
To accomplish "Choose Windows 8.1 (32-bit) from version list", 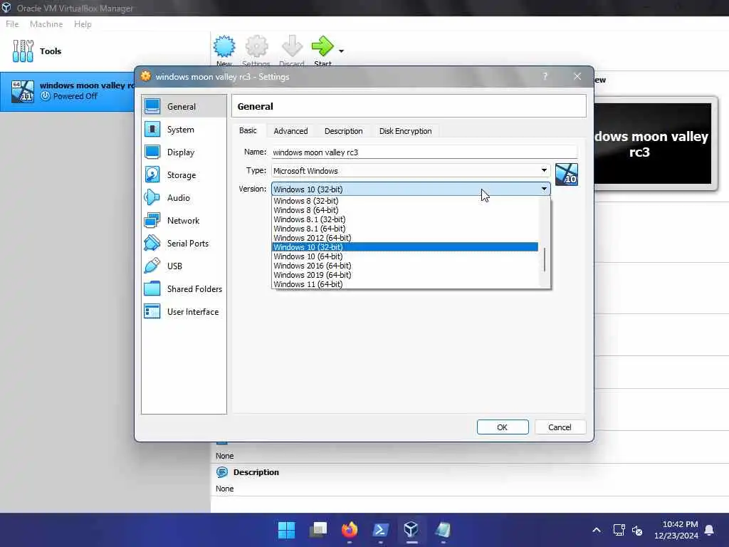I will (x=404, y=219).
